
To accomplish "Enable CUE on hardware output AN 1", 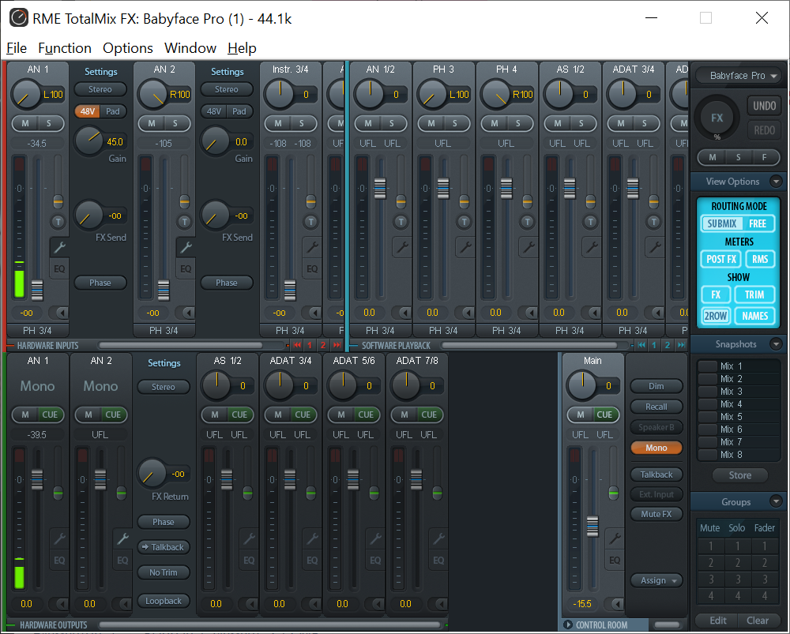I will [x=50, y=415].
